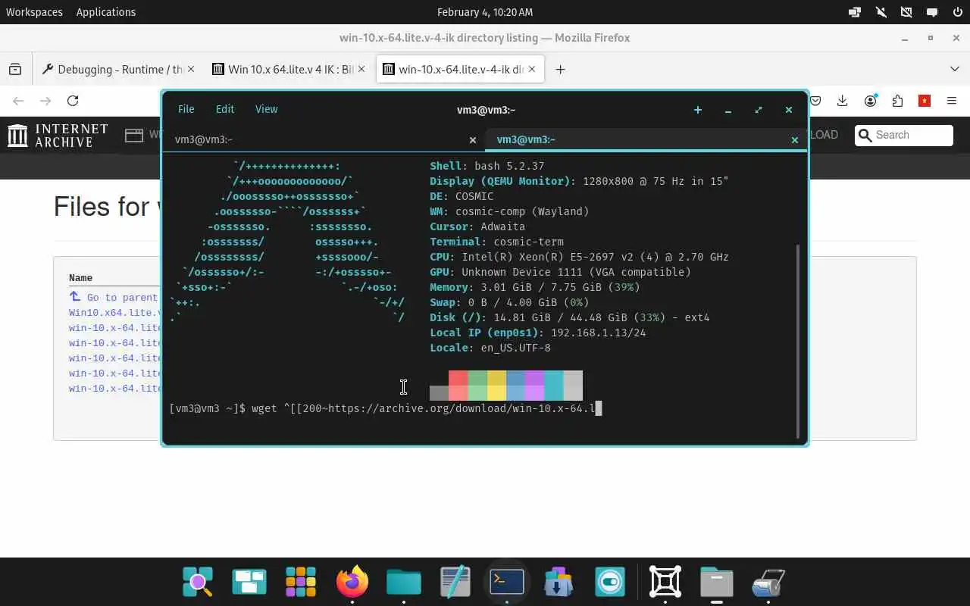Open Firefox View from the tab bar
This screenshot has height=606, width=970.
click(15, 69)
